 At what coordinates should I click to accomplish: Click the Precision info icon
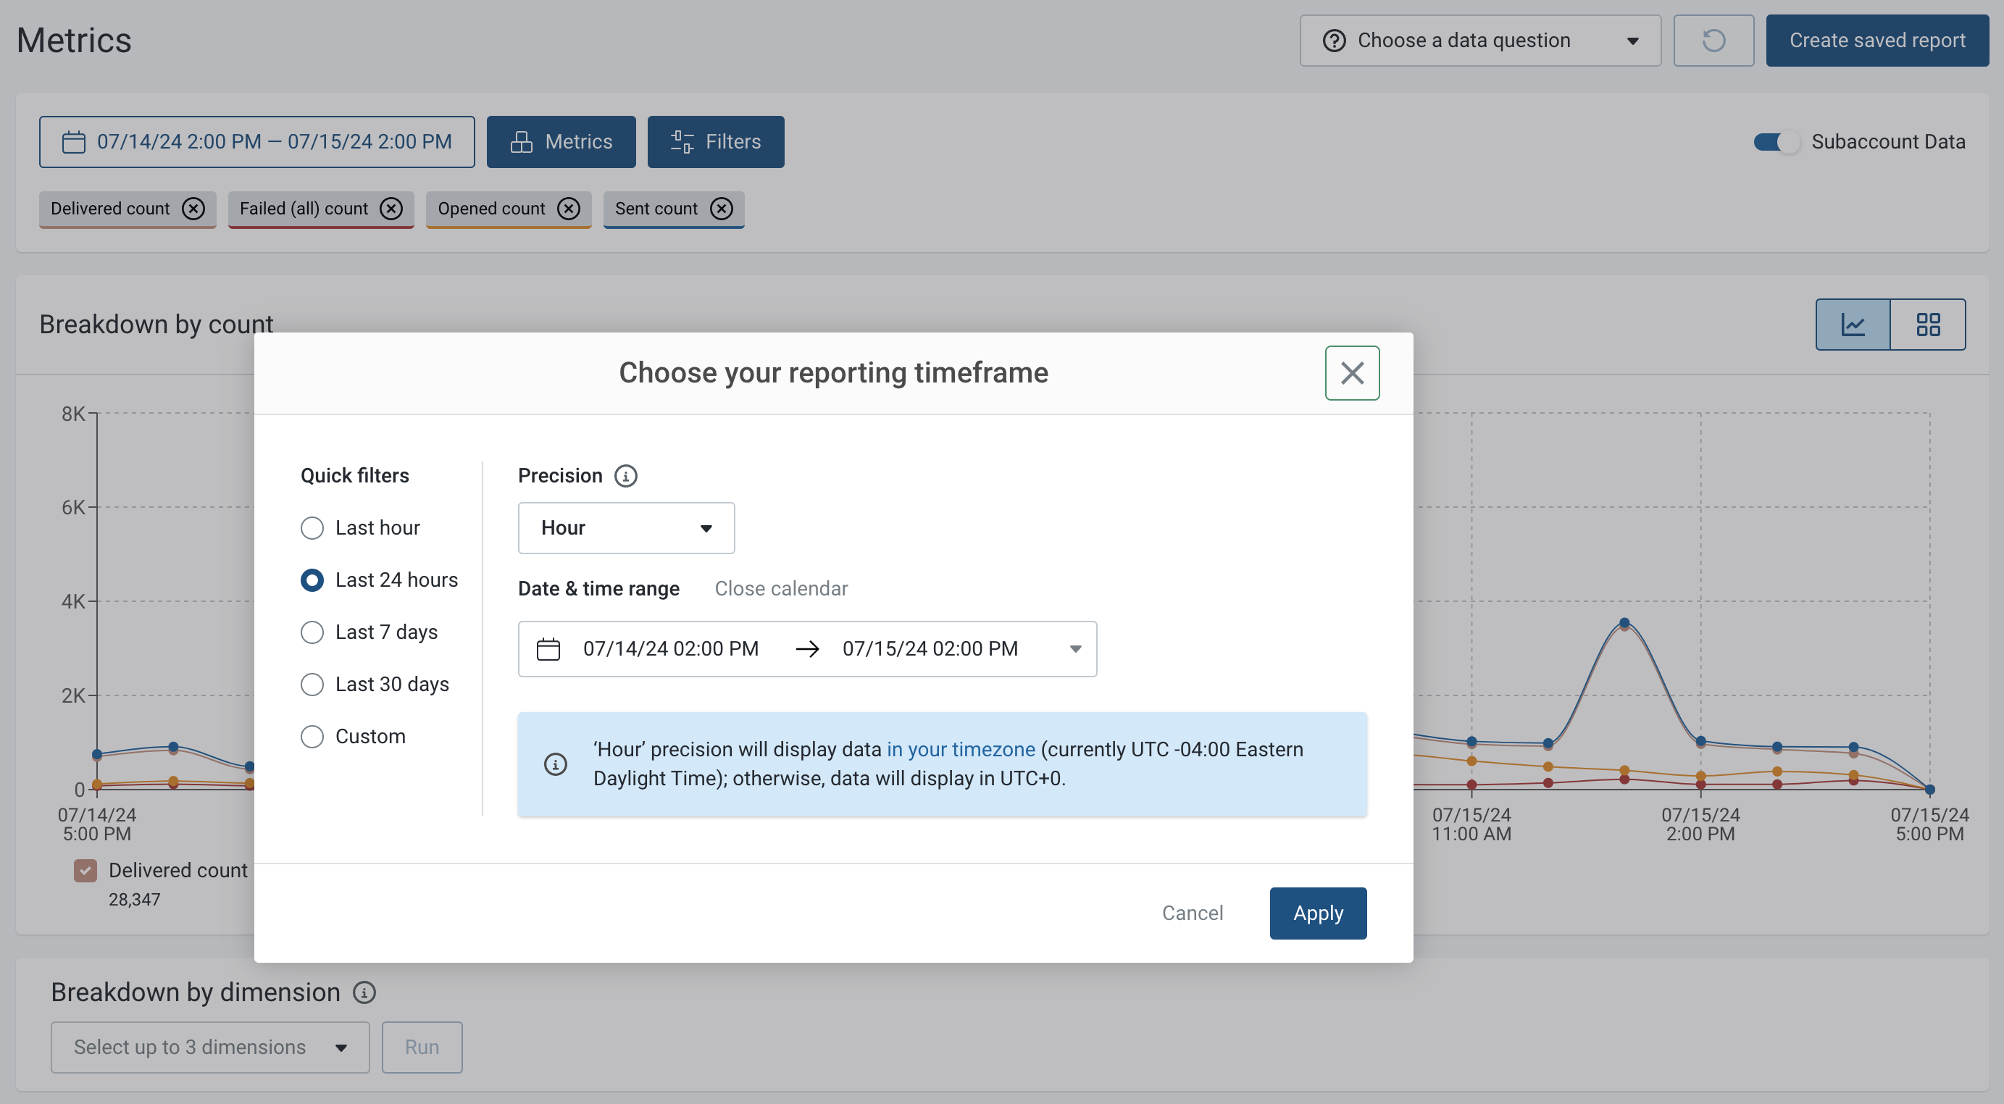(625, 475)
